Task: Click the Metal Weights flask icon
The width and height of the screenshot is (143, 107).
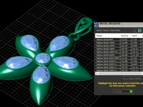Action: click(x=96, y=25)
